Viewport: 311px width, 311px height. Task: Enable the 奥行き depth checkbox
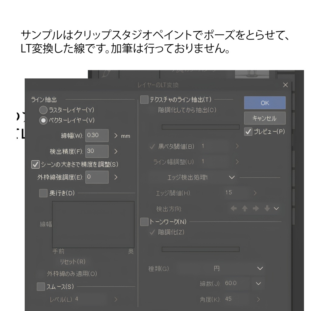point(43,193)
